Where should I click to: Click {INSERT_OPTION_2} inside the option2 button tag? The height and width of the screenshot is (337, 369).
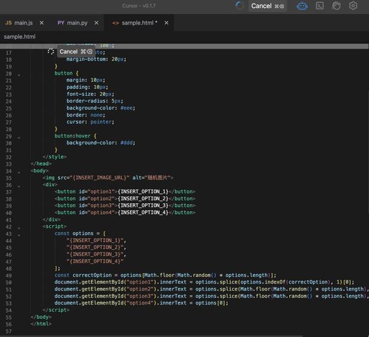point(143,199)
